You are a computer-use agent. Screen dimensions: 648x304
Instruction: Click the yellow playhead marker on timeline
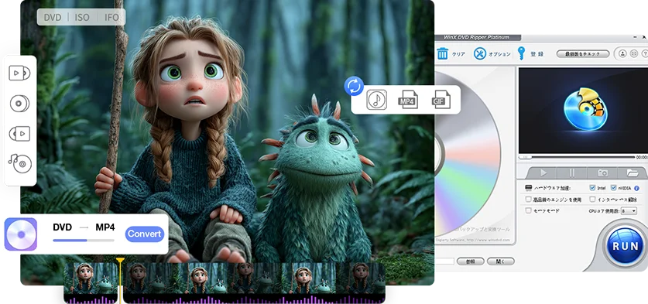(x=120, y=261)
